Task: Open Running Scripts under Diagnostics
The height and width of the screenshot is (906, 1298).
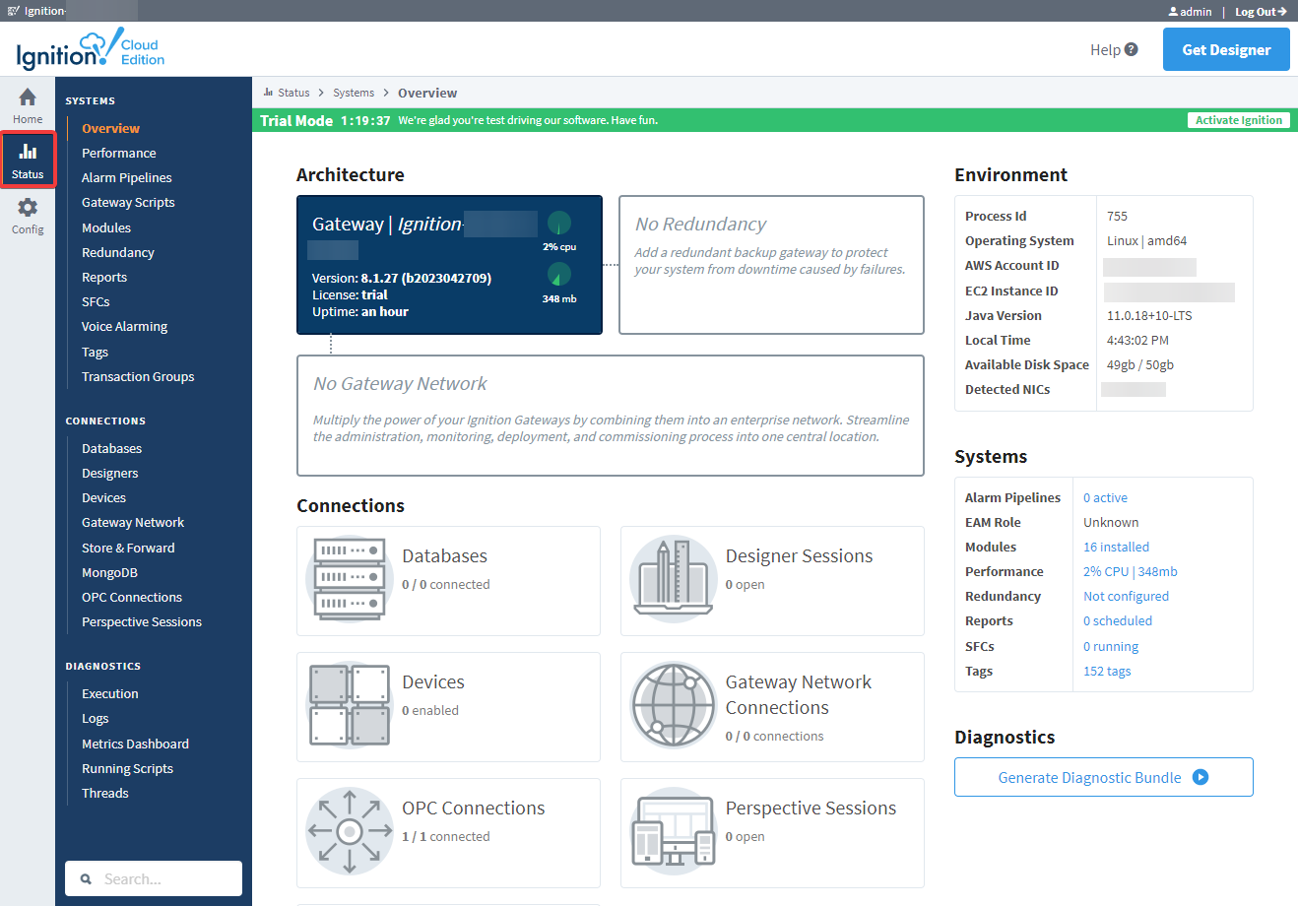Action: pos(127,768)
